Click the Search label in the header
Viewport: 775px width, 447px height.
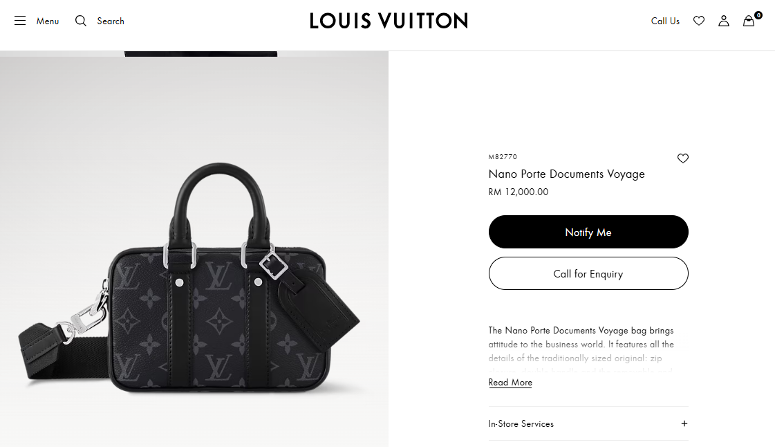tap(111, 21)
